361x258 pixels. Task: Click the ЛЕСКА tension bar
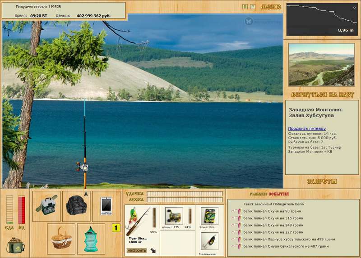(x=185, y=199)
